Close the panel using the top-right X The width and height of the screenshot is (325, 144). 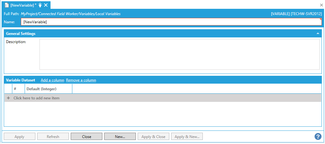coord(322,5)
